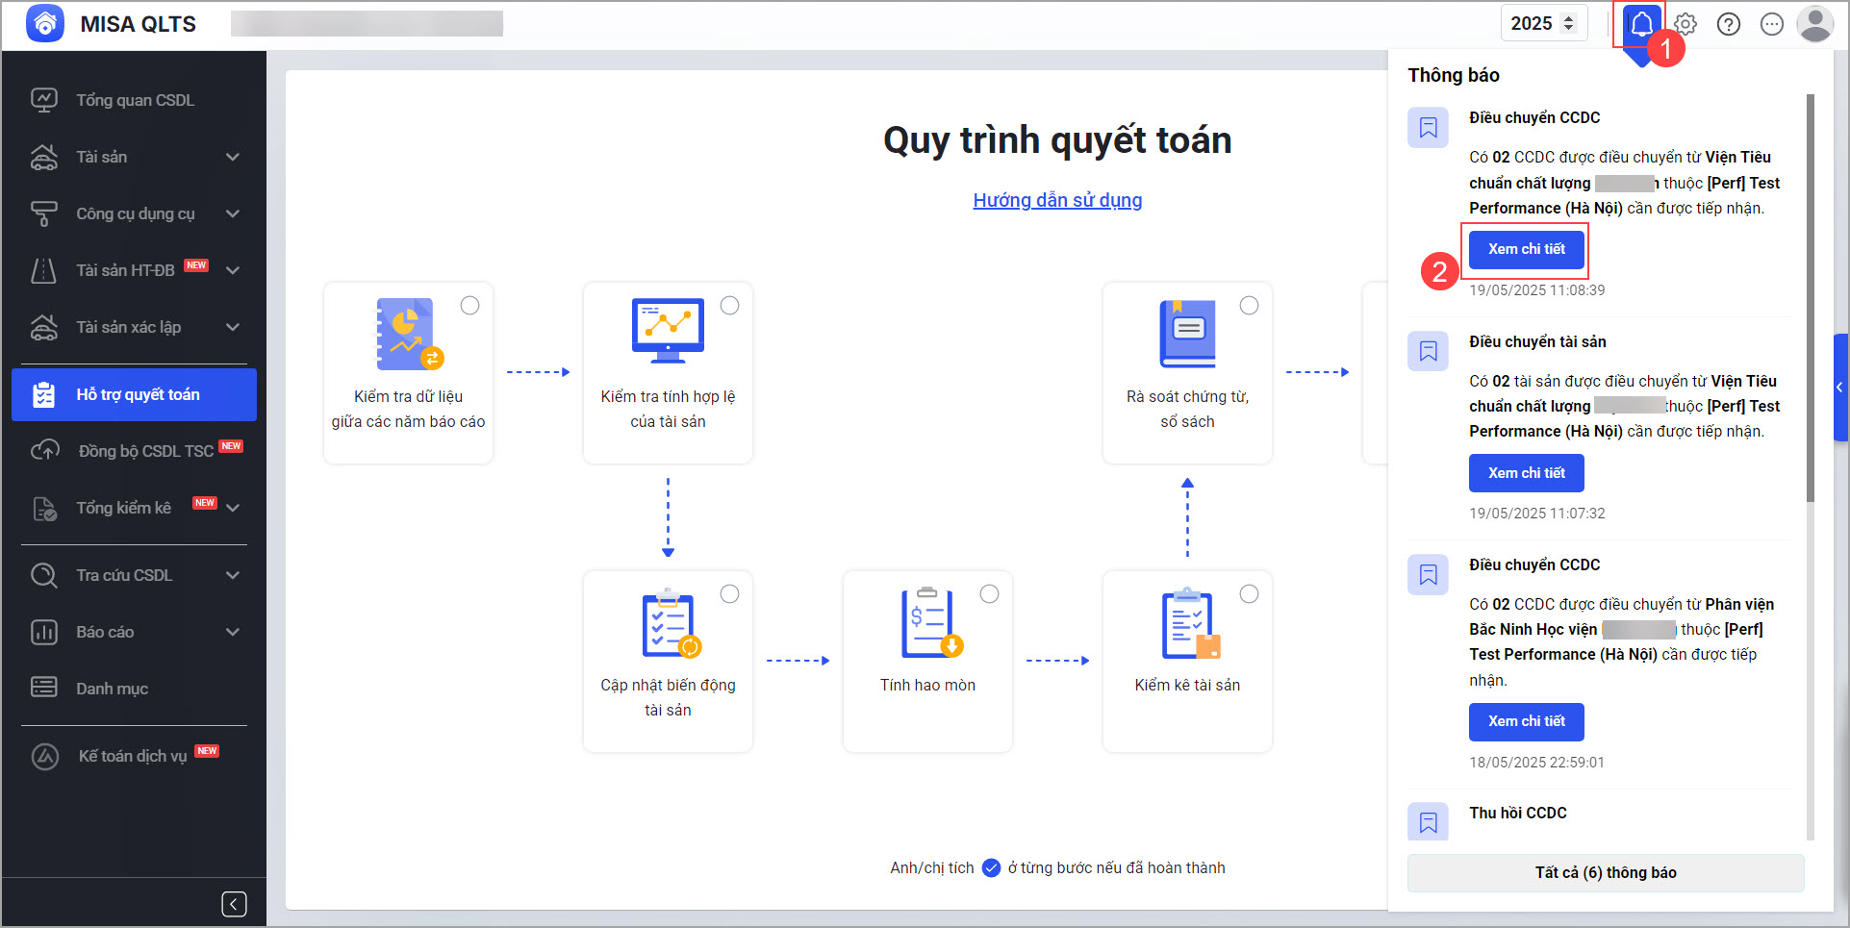
Task: Click the Danh mục list icon
Action: (x=44, y=688)
